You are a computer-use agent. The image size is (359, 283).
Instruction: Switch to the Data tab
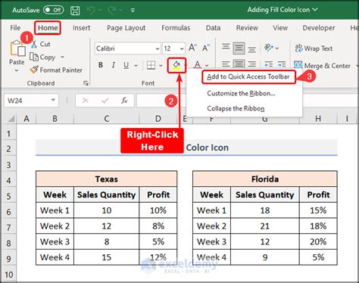click(x=213, y=28)
